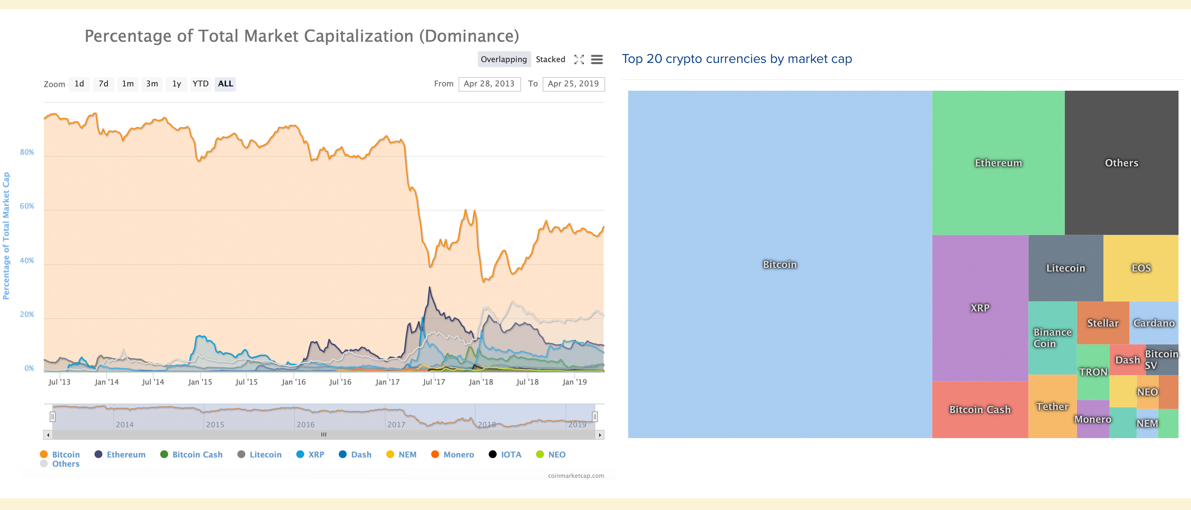Screen dimensions: 1191x510
Task: Toggle Litecoin series in legend
Action: [259, 454]
